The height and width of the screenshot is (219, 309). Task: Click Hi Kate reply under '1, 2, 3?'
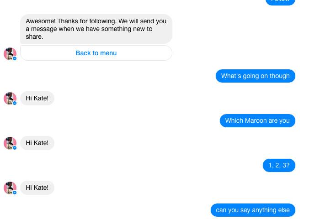[37, 188]
